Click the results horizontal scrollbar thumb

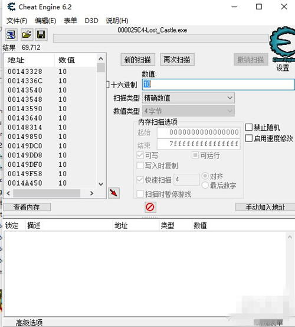point(47,193)
